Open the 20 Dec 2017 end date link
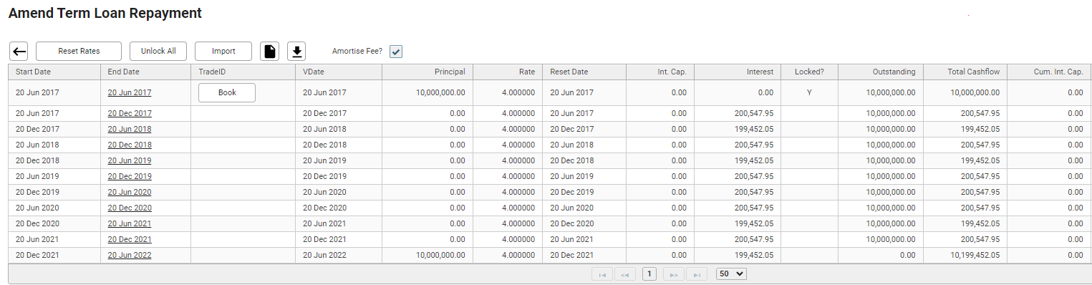The width and height of the screenshot is (1092, 285). click(130, 113)
